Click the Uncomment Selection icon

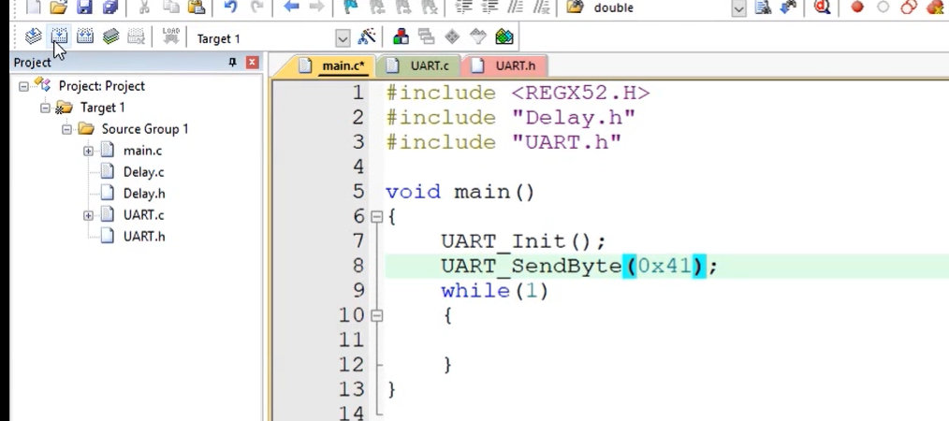(x=541, y=7)
